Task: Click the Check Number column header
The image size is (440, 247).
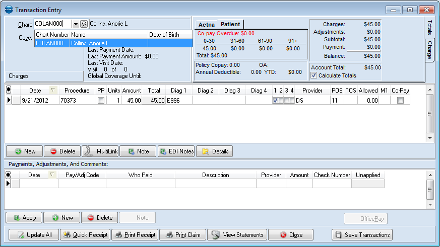Action: (x=332, y=175)
